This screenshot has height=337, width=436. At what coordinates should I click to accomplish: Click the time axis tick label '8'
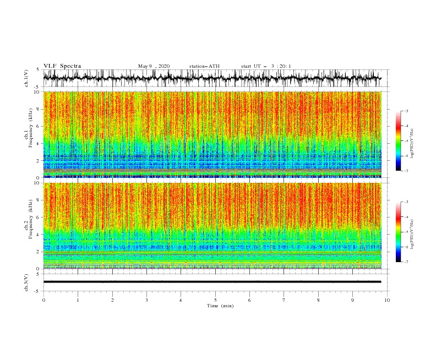point(318,300)
